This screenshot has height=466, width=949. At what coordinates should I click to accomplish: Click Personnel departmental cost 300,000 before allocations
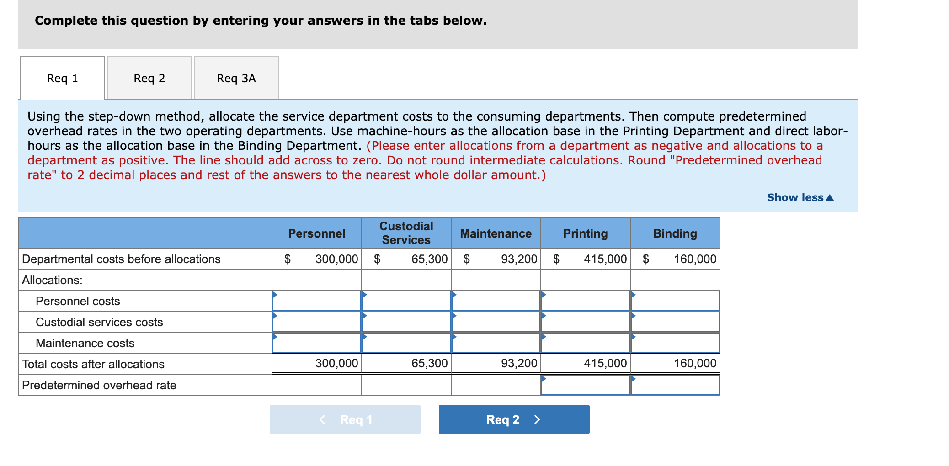click(336, 259)
